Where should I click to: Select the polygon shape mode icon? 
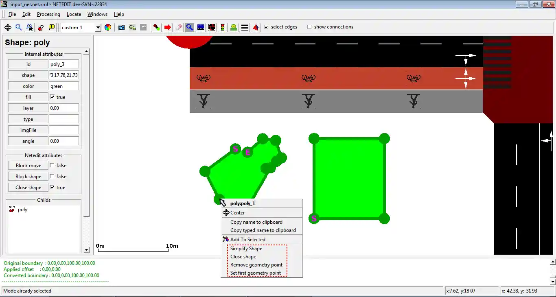click(x=256, y=27)
